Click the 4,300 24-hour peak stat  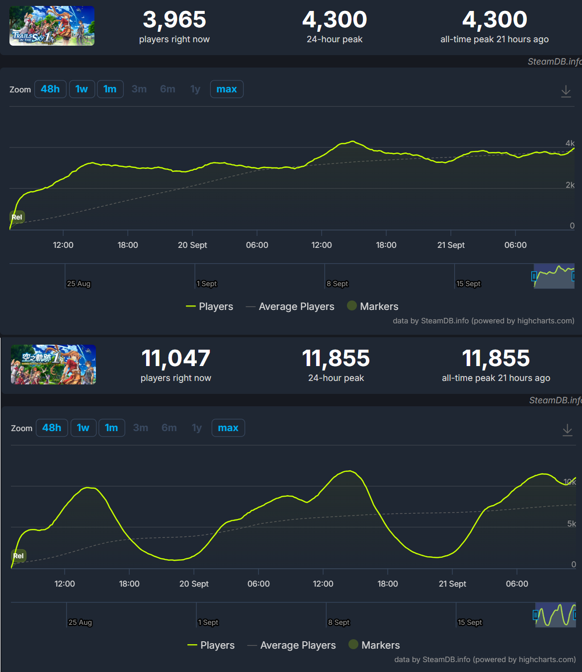click(x=334, y=27)
